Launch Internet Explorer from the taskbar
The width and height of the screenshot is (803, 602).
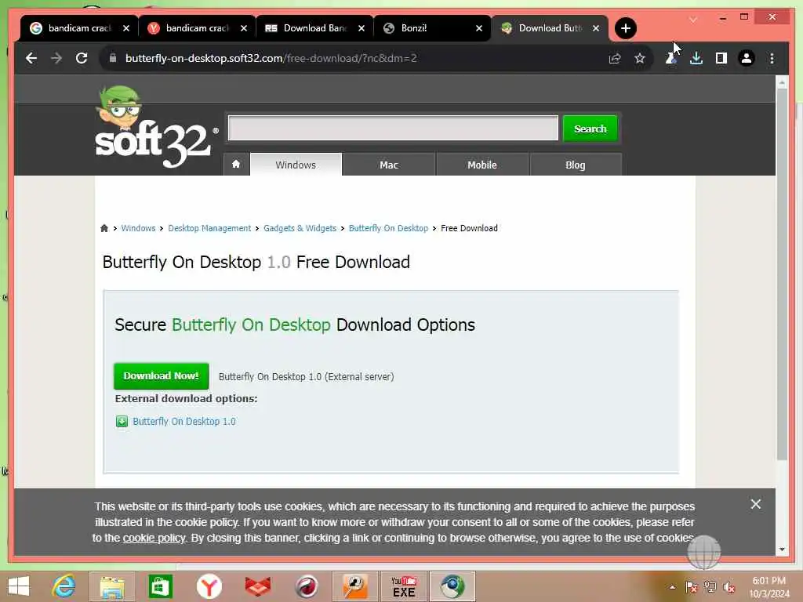point(64,586)
